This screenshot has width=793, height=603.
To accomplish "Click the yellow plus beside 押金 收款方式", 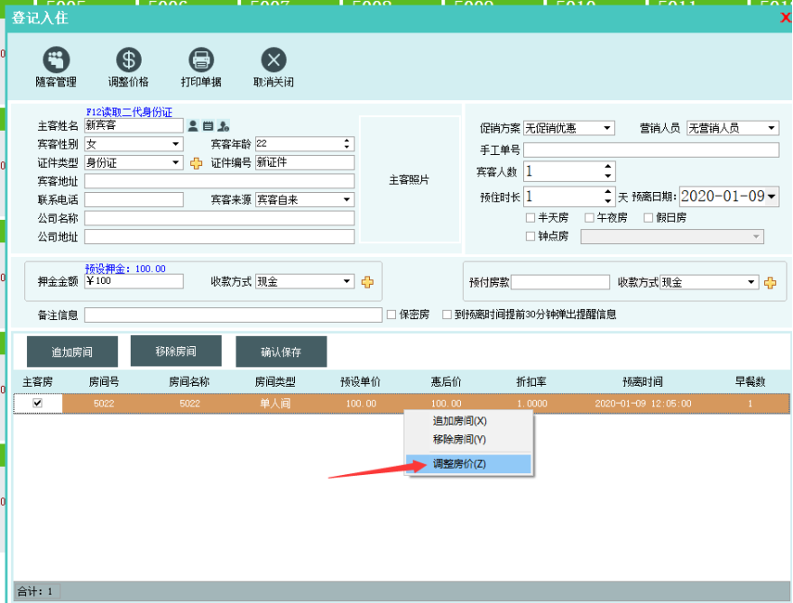I will coord(368,282).
